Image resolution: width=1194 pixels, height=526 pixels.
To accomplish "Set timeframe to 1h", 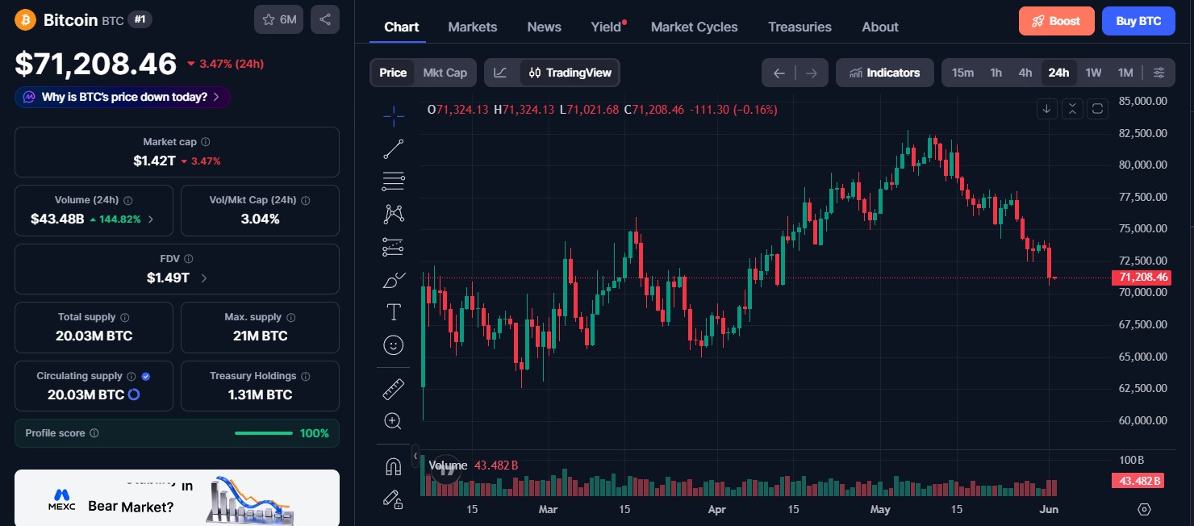I will click(996, 73).
